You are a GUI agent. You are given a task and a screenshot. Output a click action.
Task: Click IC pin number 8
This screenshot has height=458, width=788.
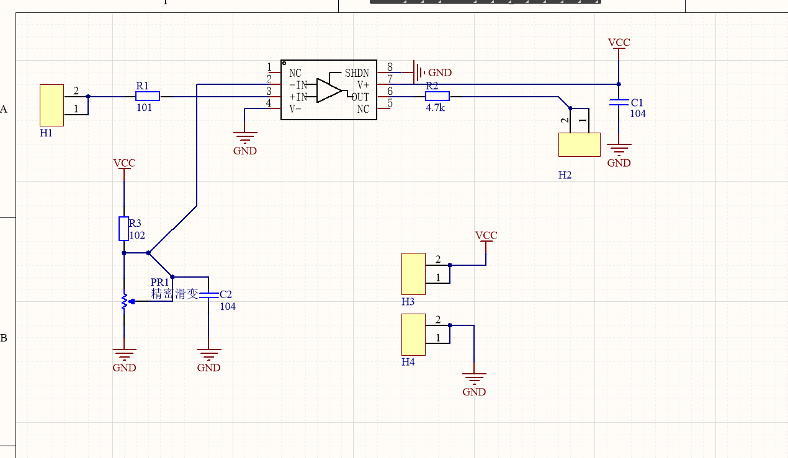(x=390, y=67)
